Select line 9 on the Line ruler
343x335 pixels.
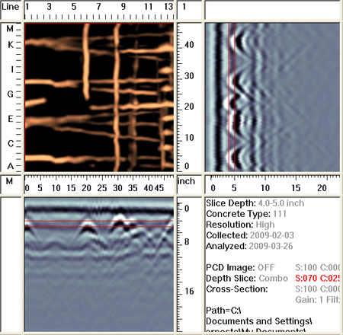123,7
